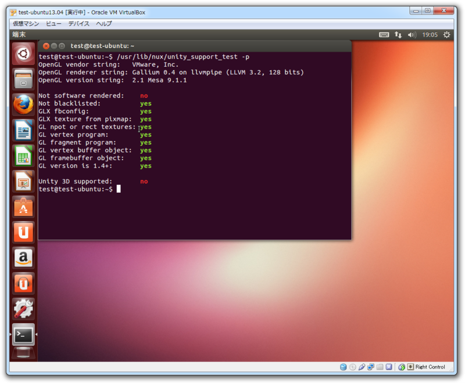465x383 pixels.
Task: Click the GL vertex buffer object line
Action: coord(95,150)
